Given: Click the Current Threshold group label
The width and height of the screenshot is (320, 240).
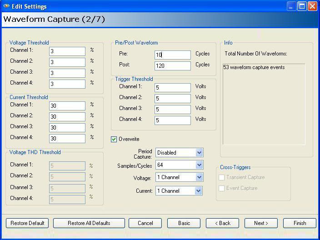Looking at the screenshot, I should pyautogui.click(x=29, y=97).
